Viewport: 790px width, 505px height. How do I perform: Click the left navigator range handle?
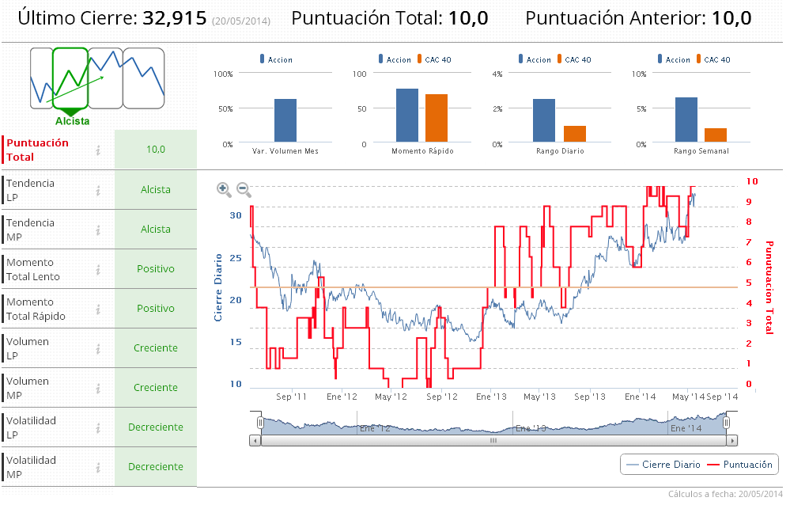click(260, 423)
